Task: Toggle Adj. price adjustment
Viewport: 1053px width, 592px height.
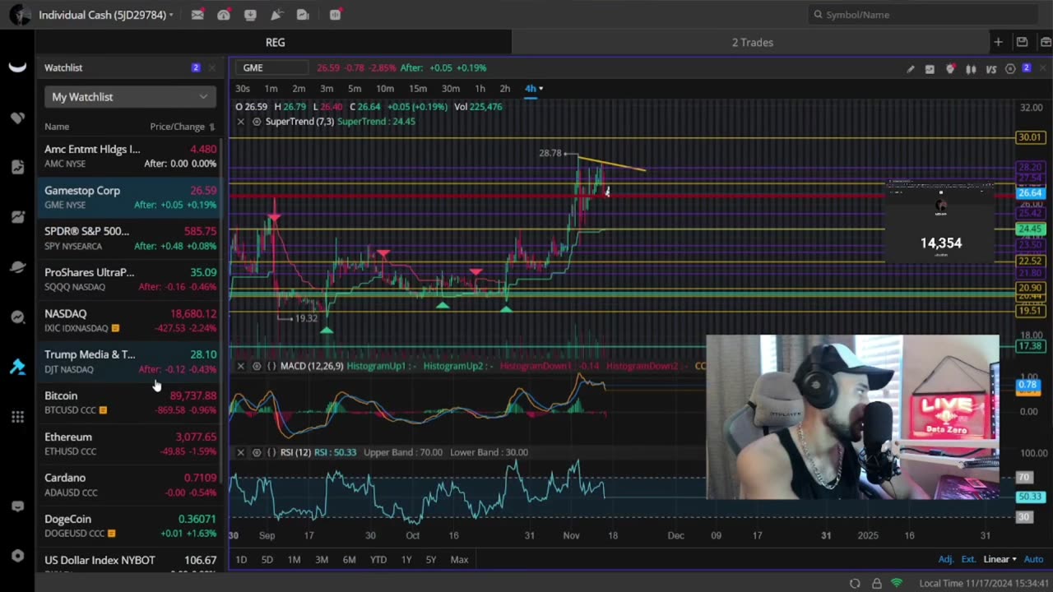Action: [946, 559]
